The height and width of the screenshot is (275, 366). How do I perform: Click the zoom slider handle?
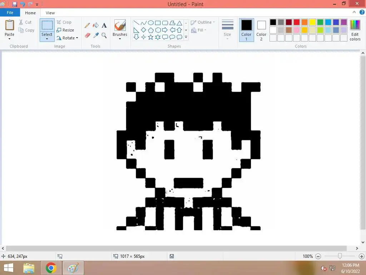340,256
